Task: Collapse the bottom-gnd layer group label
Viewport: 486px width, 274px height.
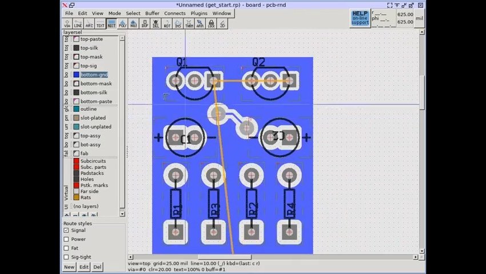Action: coord(66,75)
